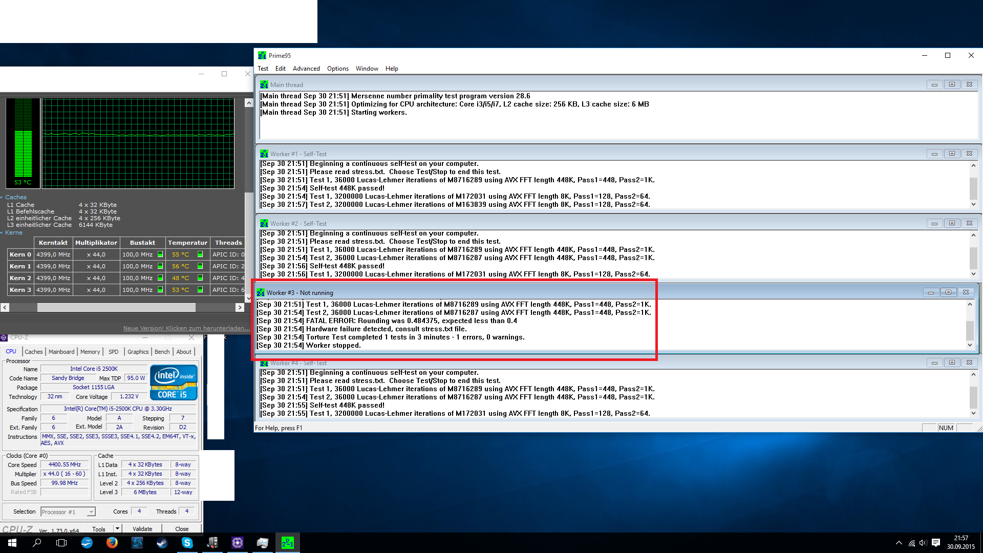
Task: Click the Steam taskbar icon
Action: tap(162, 543)
